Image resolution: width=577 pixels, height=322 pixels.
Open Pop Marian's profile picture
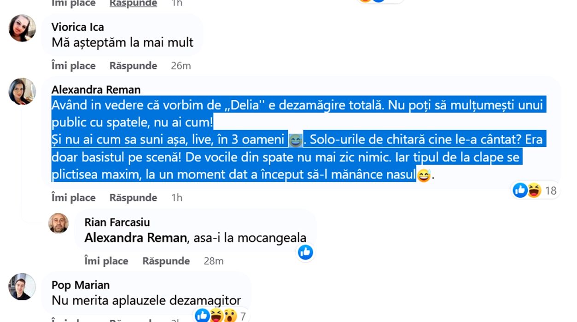[x=22, y=287]
